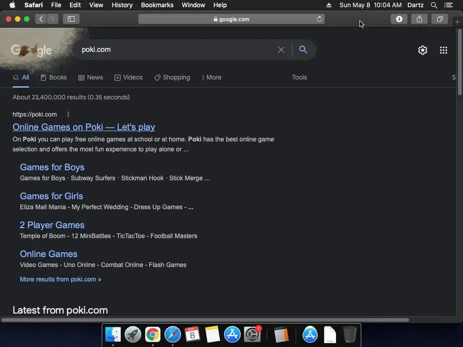Open the HTML document in the Dock

coord(330,334)
